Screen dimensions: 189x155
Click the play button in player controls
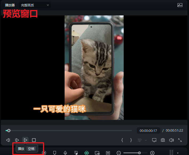pyautogui.click(x=25, y=140)
